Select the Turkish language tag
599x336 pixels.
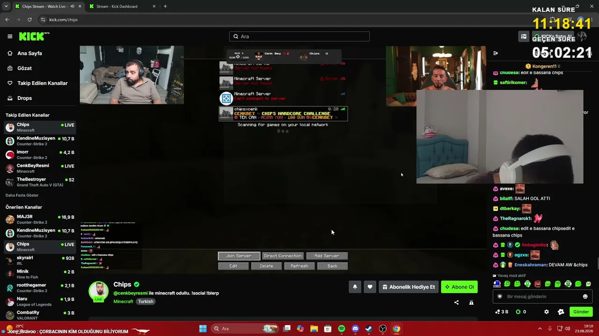[146, 301]
